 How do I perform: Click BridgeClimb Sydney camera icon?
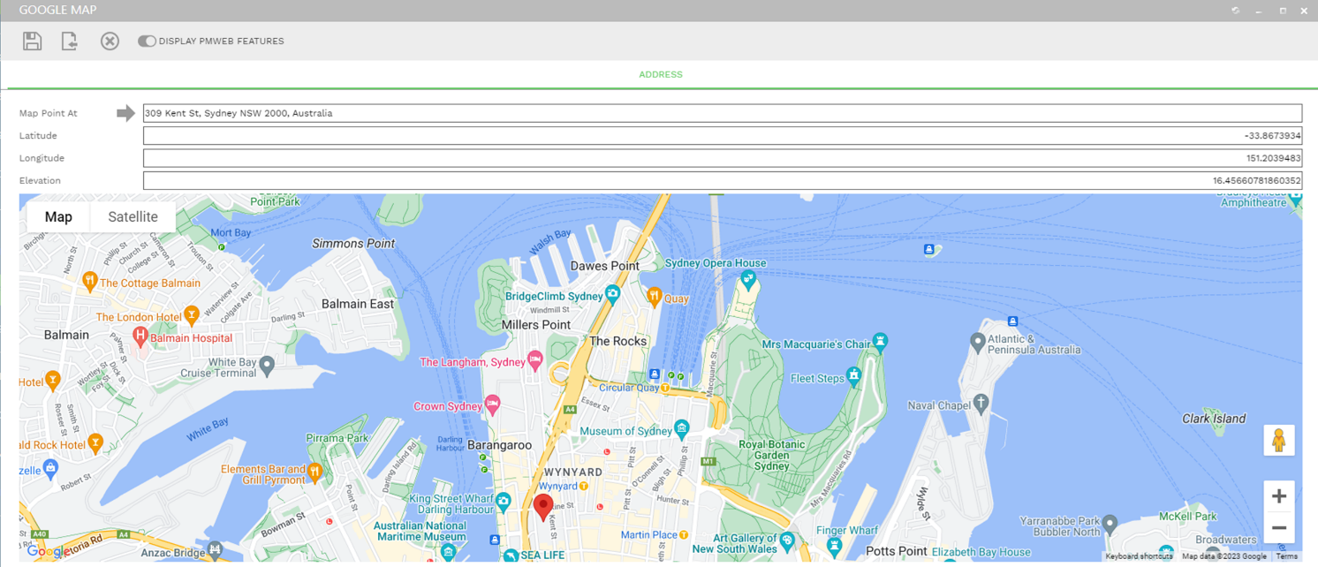pos(612,294)
